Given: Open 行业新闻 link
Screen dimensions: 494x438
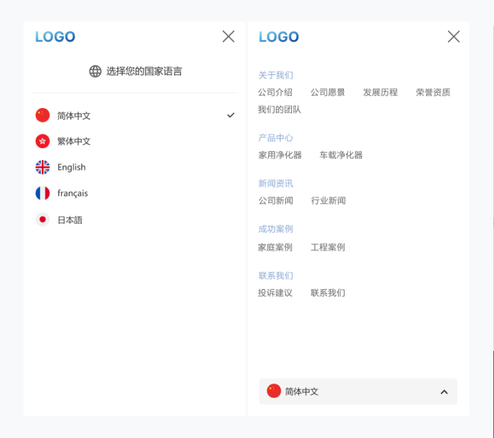Looking at the screenshot, I should pos(328,200).
